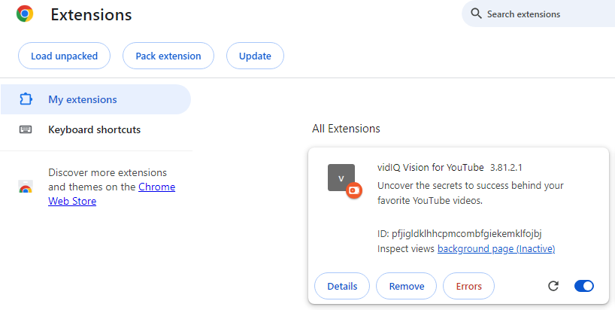The height and width of the screenshot is (310, 615).
Task: Click the Load unpacked button
Action: (x=64, y=56)
